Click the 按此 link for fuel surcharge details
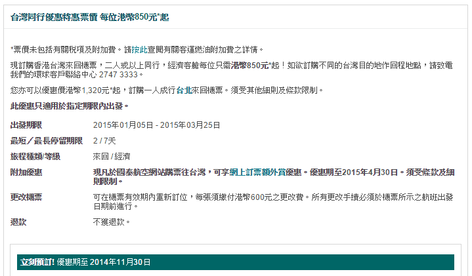Screen dimensions: 472x276 139,49
